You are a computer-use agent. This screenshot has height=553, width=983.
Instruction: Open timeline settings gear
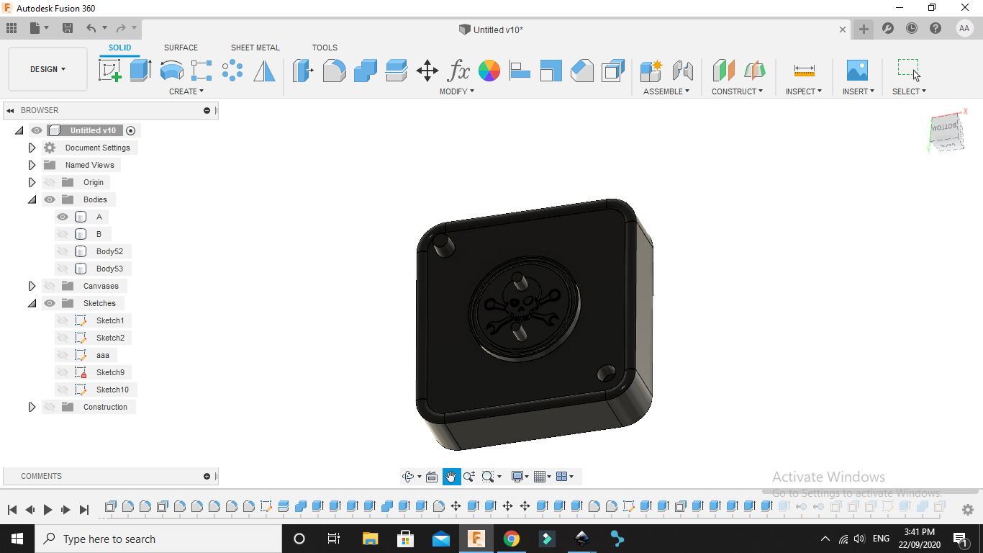[968, 509]
